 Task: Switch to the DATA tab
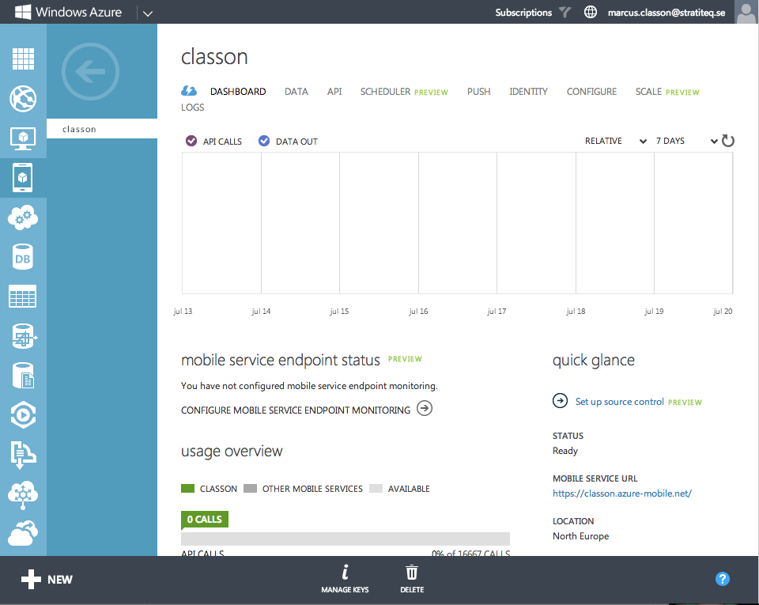pos(296,92)
